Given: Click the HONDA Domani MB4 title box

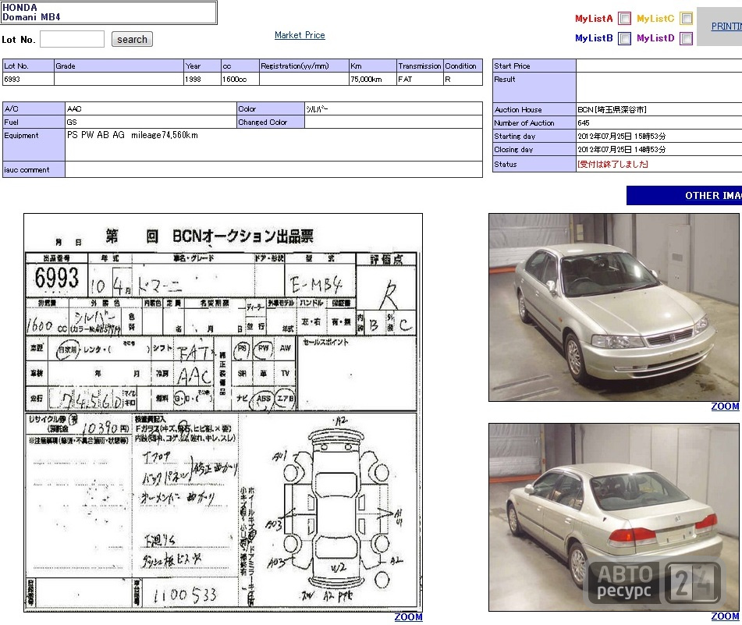Looking at the screenshot, I should [x=108, y=12].
